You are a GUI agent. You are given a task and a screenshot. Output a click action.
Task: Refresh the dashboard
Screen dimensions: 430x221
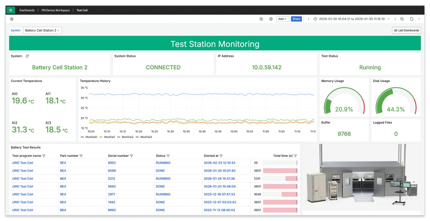(412, 19)
